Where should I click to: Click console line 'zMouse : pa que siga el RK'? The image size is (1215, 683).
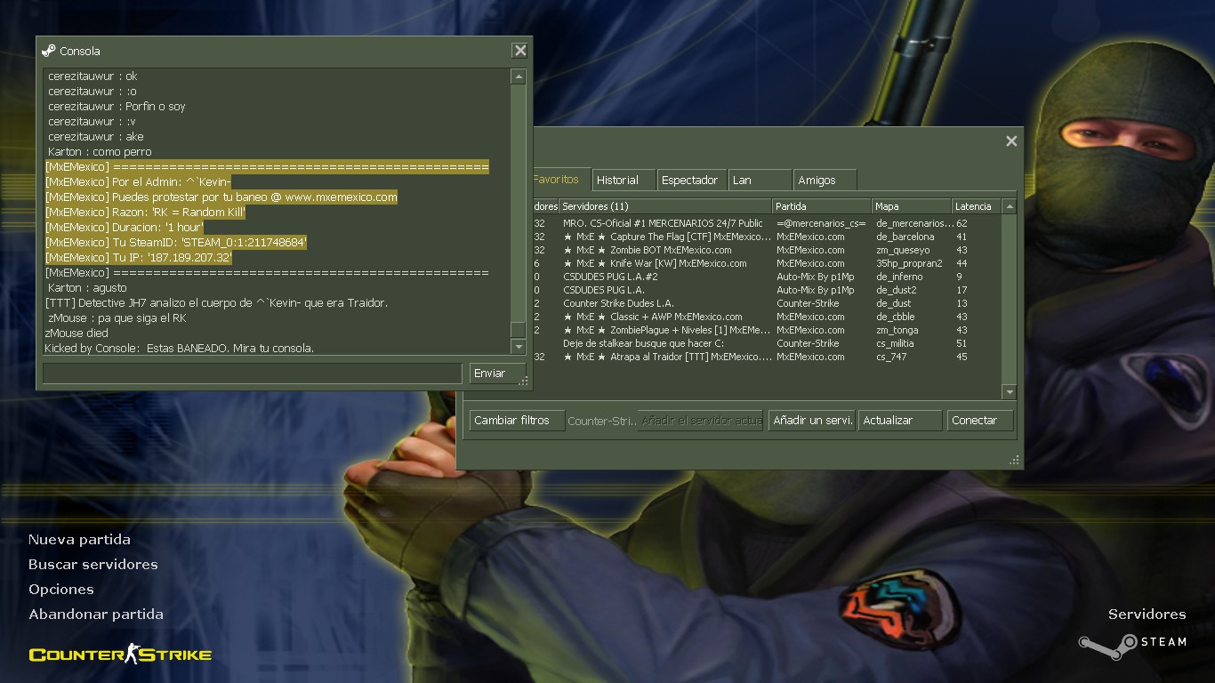pos(117,318)
